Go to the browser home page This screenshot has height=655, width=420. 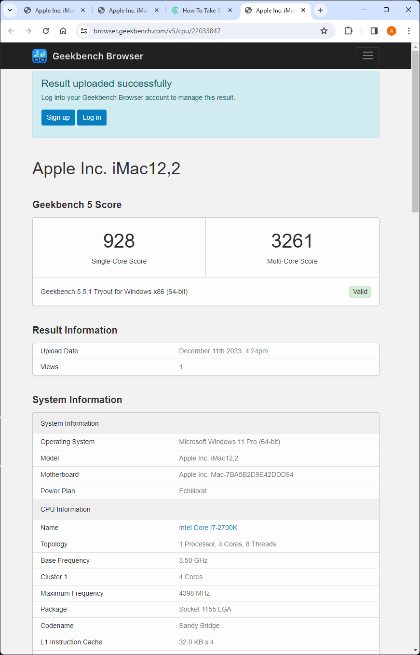coord(63,31)
